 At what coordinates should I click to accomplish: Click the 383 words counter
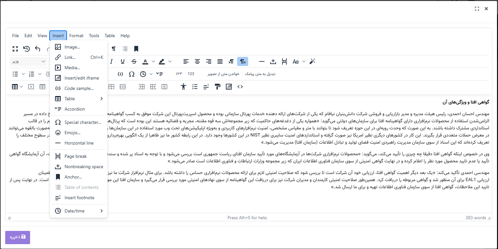click(476, 218)
